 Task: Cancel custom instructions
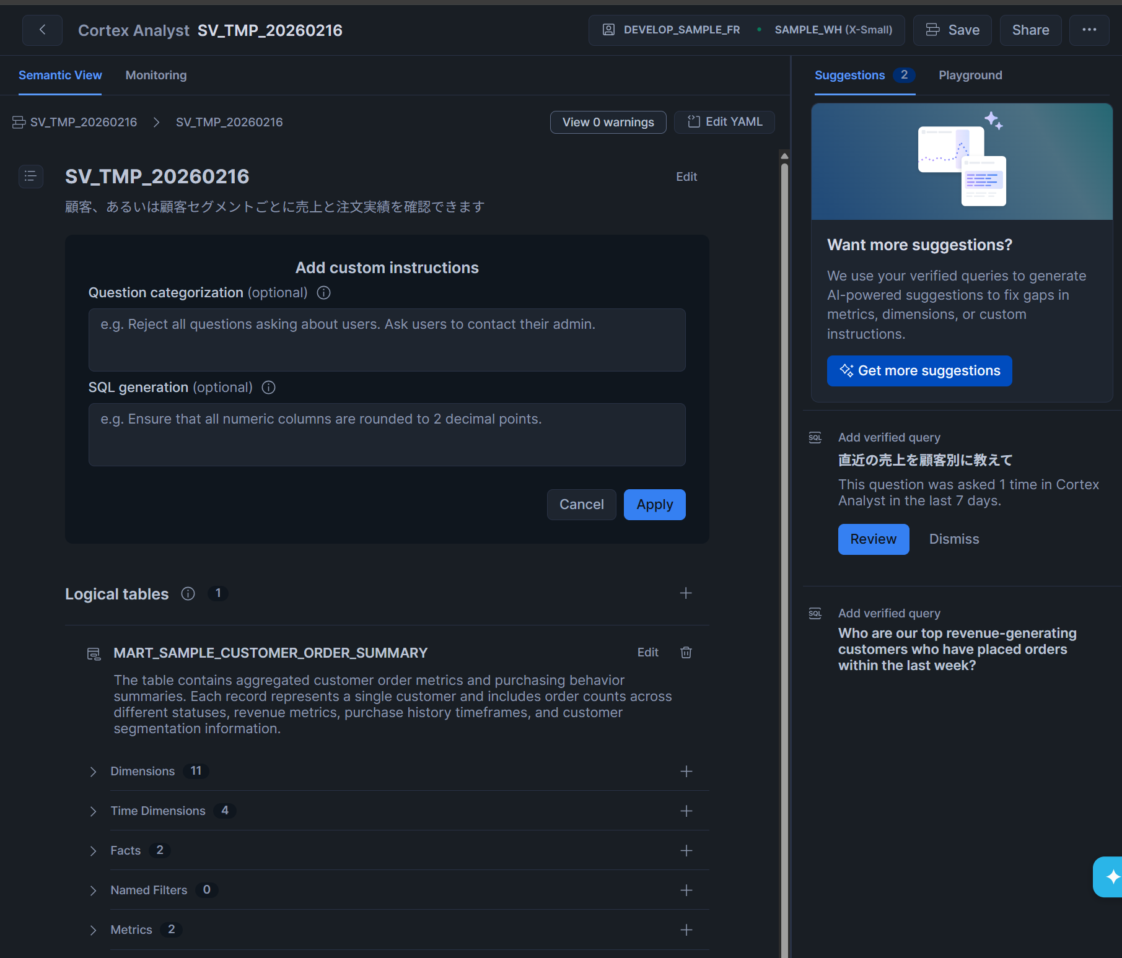581,505
